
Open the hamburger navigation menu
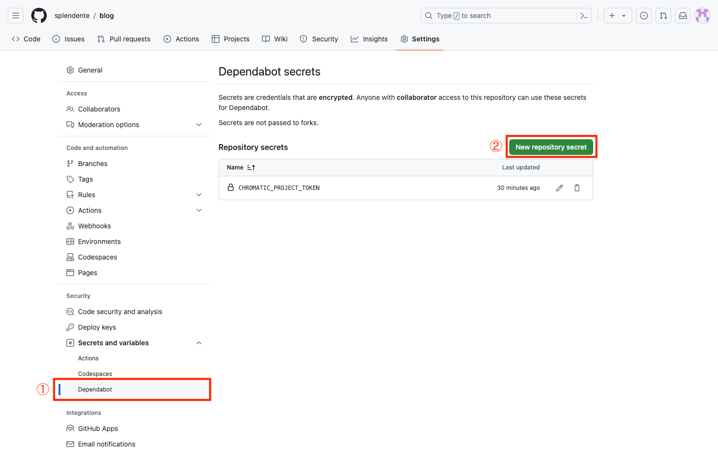click(x=16, y=16)
